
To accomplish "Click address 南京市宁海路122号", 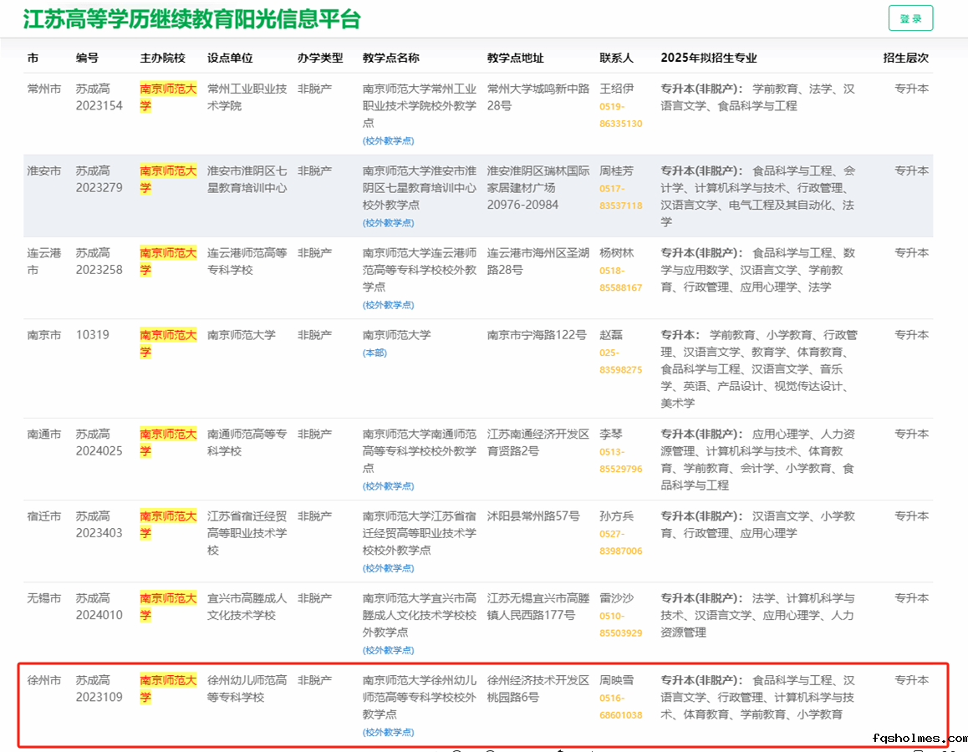I will [x=537, y=335].
